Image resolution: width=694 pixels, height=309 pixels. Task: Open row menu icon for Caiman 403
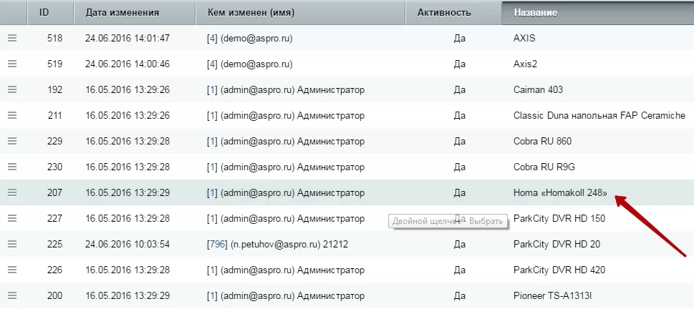[12, 89]
